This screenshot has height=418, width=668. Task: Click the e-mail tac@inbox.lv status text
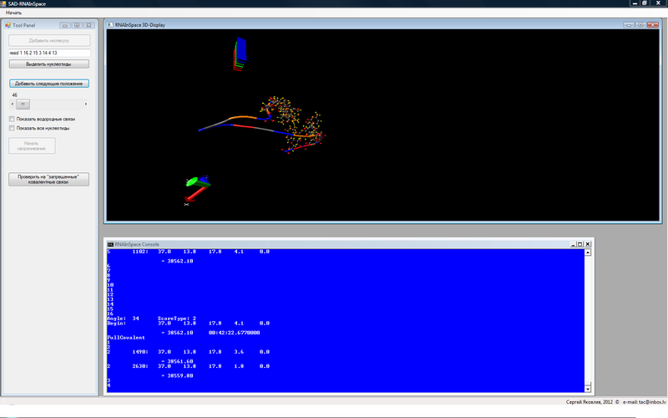pos(644,402)
